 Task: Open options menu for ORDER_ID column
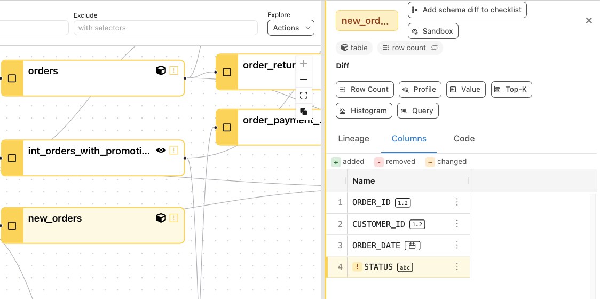point(457,202)
